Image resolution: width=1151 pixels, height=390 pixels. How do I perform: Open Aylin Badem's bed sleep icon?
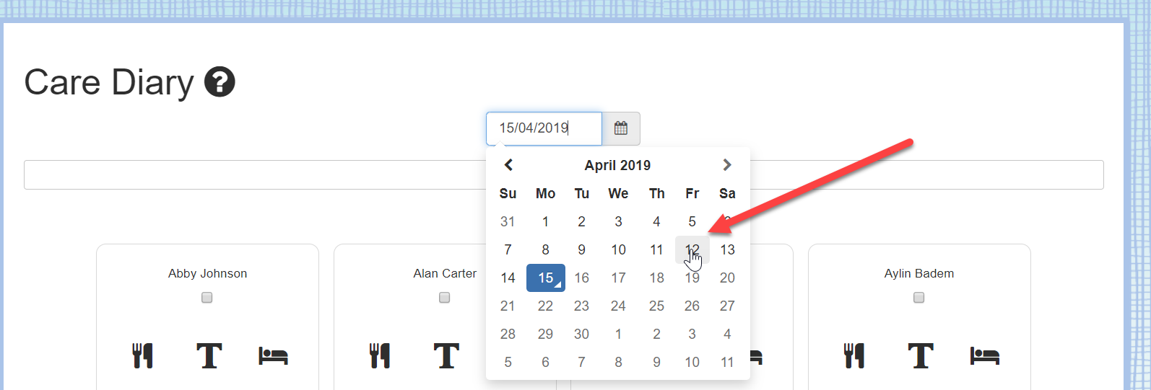coord(985,355)
